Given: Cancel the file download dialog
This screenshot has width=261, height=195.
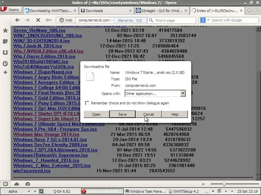Looking at the screenshot, I should tap(148, 114).
